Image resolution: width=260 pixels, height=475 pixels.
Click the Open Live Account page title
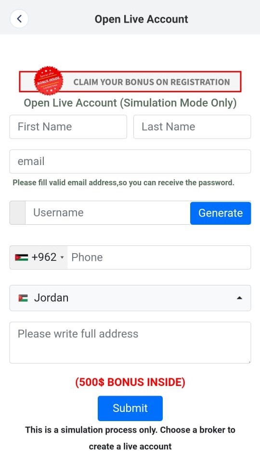click(x=141, y=19)
